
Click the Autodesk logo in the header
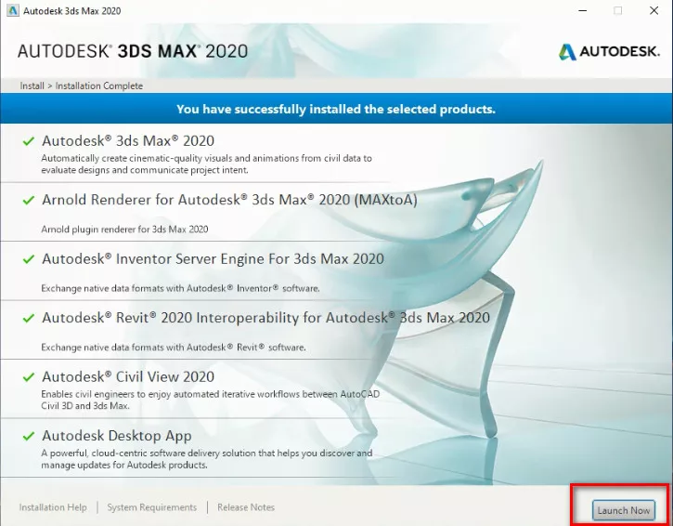coord(609,51)
